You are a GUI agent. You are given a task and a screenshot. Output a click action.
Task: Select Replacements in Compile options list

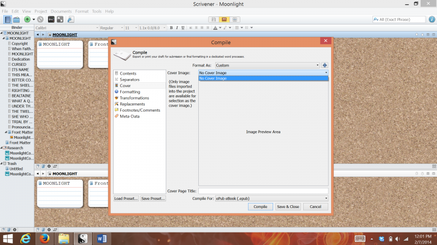pos(132,104)
